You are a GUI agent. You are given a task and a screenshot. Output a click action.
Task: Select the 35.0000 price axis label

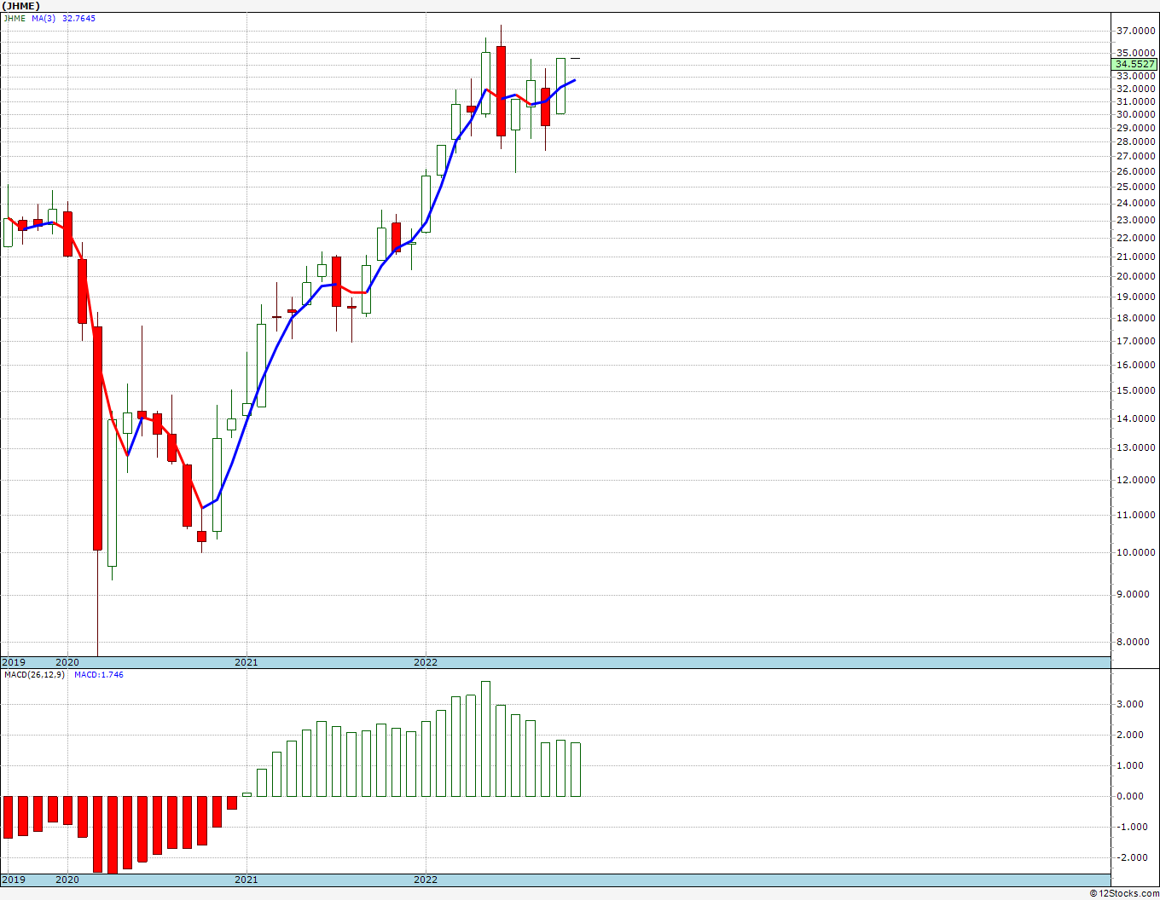1137,53
